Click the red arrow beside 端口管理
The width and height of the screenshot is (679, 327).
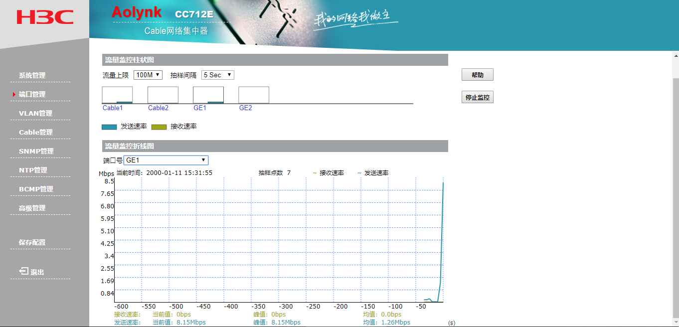14,94
